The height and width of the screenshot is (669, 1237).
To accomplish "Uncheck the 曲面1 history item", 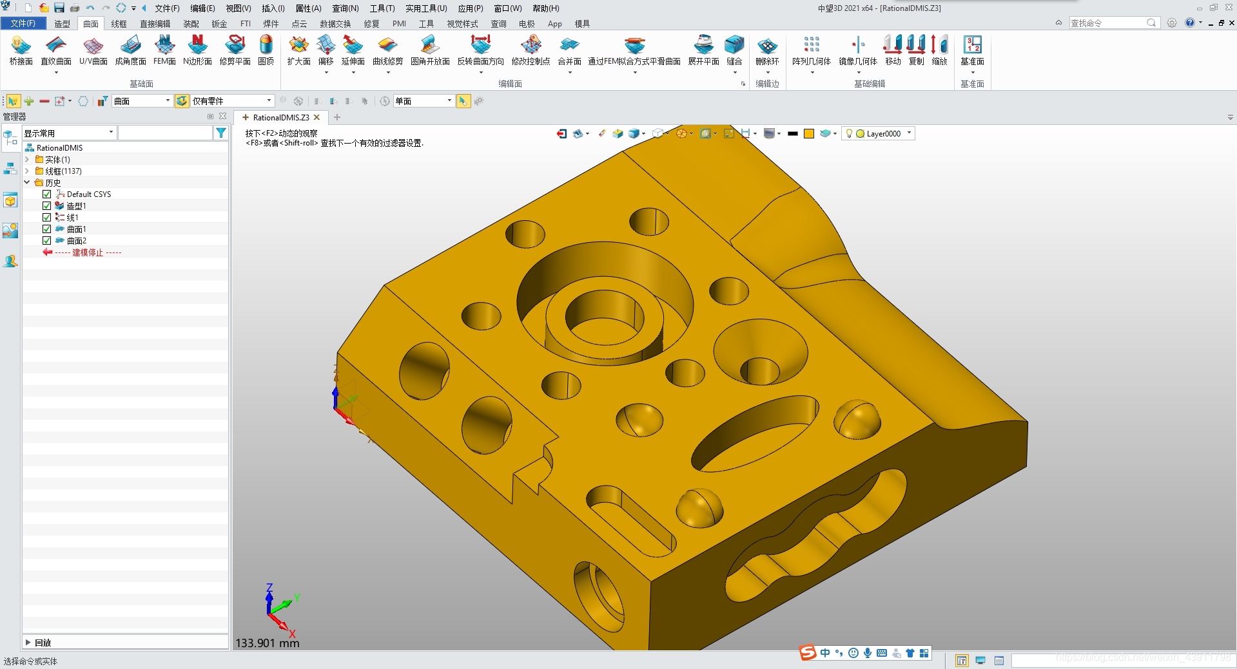I will 46,229.
